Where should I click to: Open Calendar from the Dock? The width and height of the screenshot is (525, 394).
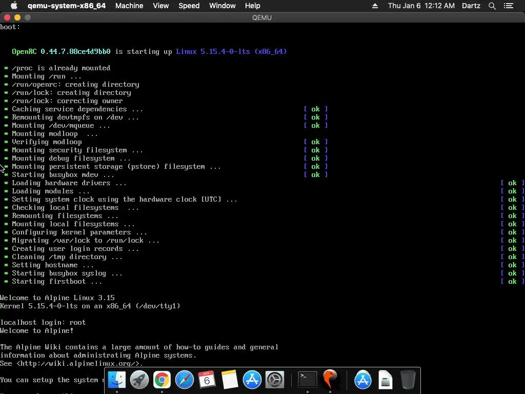[x=207, y=380]
